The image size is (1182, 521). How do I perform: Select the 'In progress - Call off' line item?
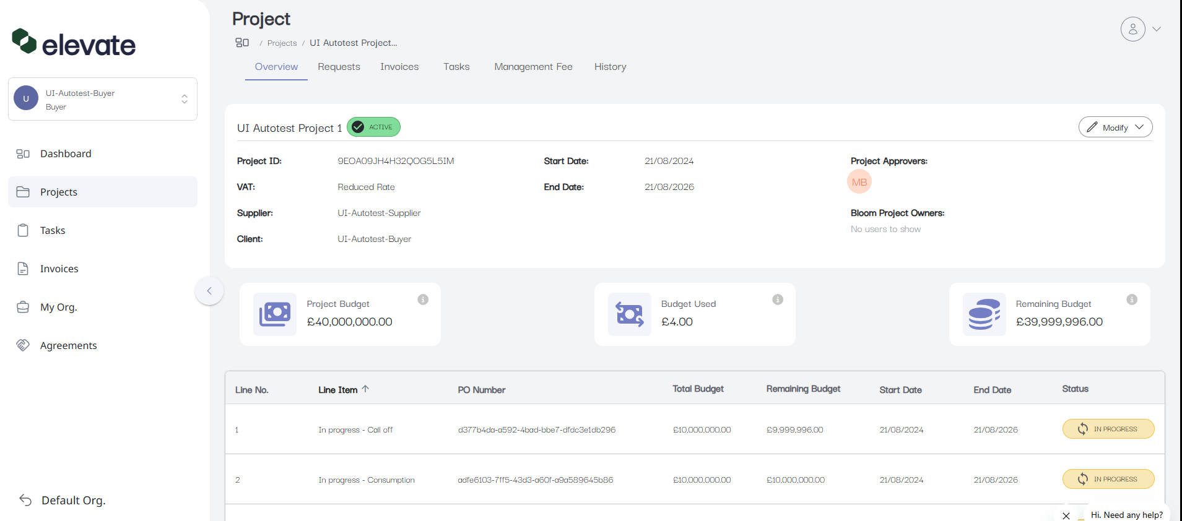pyautogui.click(x=355, y=430)
